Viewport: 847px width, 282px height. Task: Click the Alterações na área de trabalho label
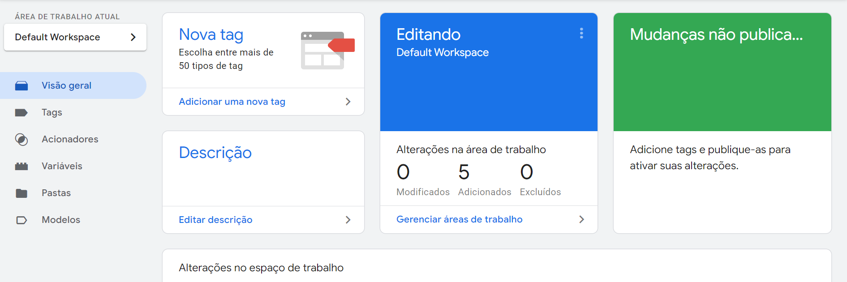[x=471, y=150]
